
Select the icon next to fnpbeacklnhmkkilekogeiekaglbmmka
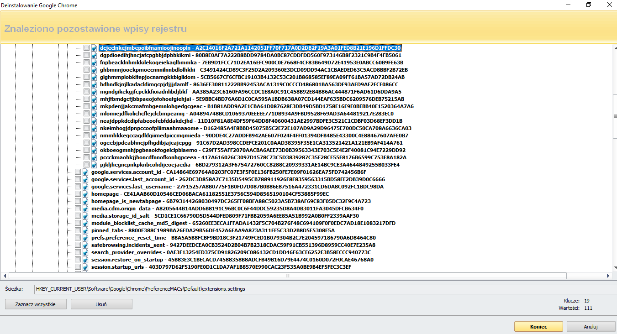[x=94, y=63]
